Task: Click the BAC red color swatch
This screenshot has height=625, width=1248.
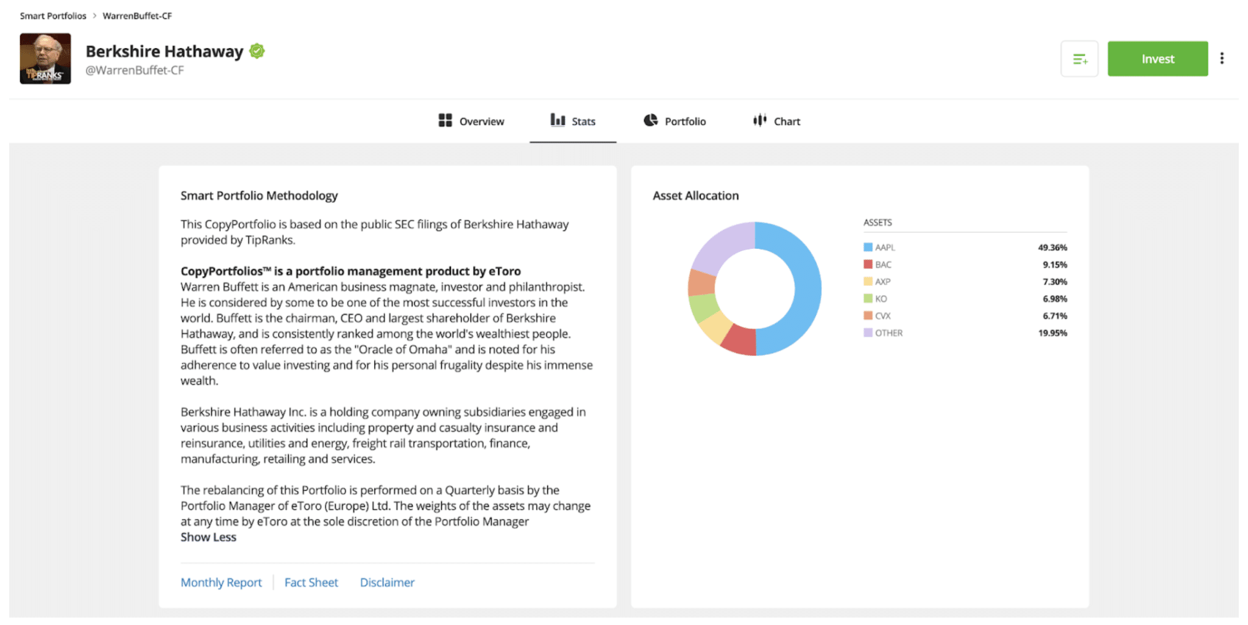Action: (868, 264)
